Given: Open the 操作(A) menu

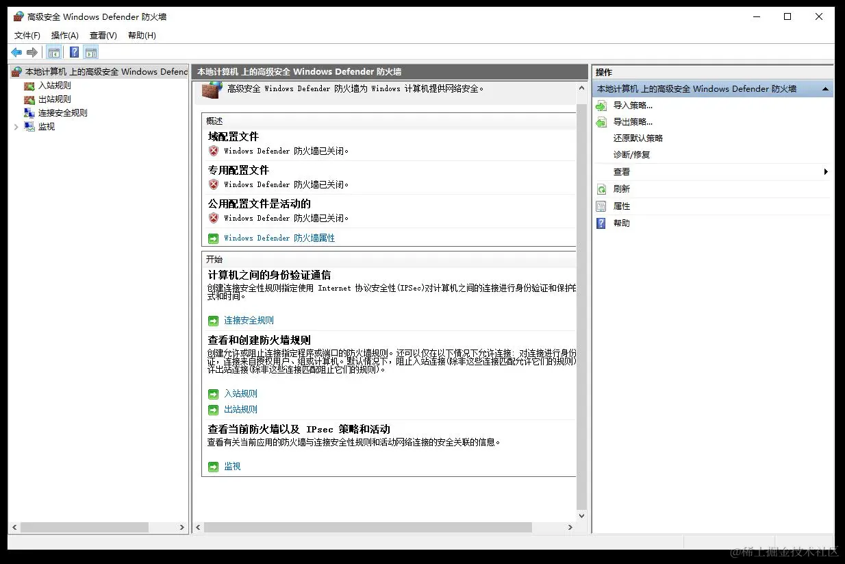Looking at the screenshot, I should point(65,35).
